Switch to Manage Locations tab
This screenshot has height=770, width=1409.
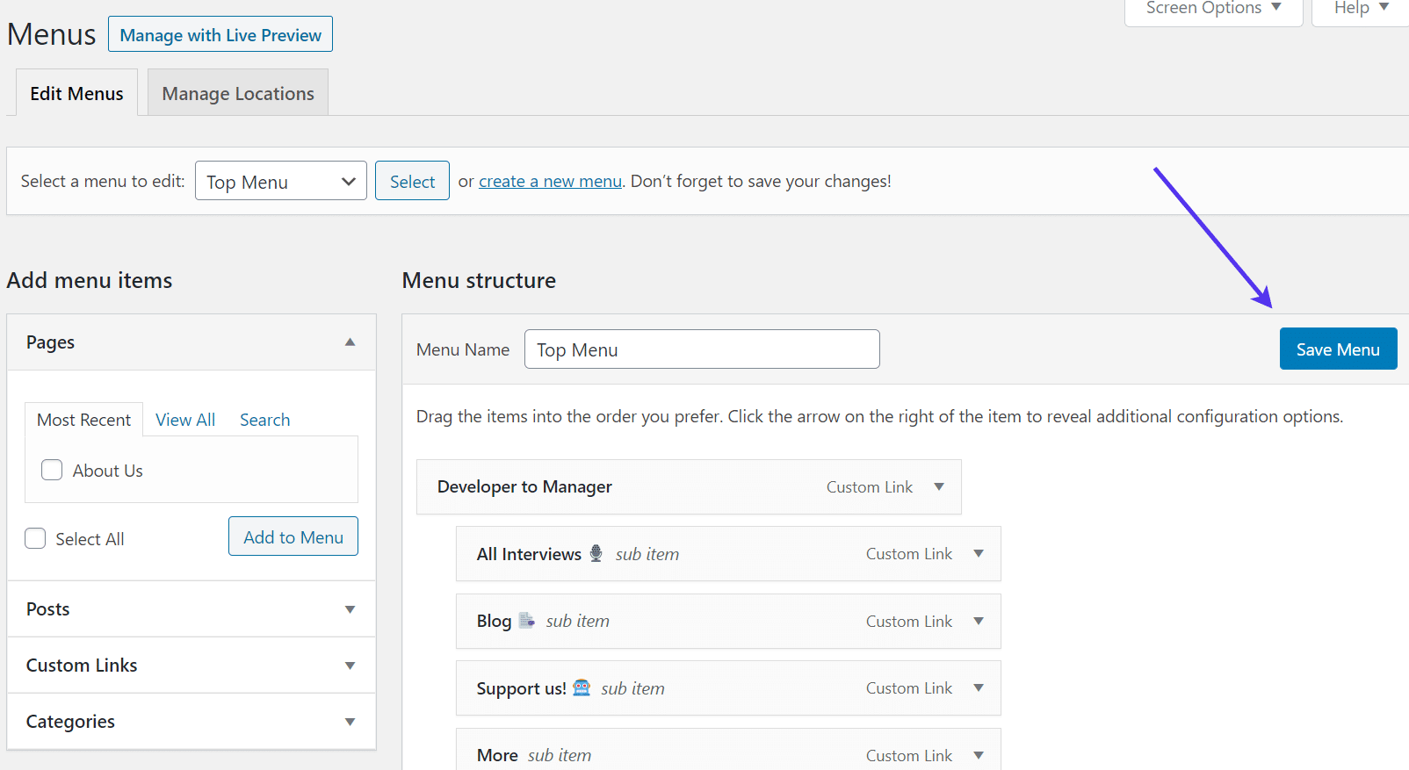click(238, 93)
